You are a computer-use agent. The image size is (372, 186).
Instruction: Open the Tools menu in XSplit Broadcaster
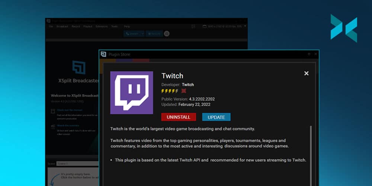[115, 26]
